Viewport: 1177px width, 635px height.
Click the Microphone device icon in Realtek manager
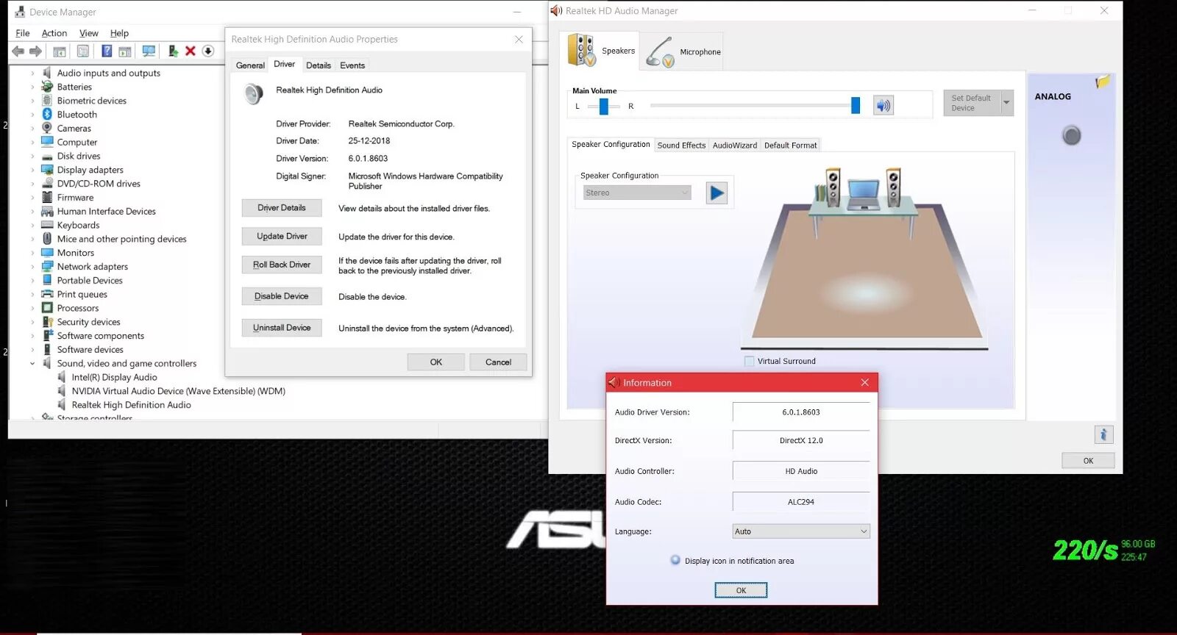[x=660, y=52]
